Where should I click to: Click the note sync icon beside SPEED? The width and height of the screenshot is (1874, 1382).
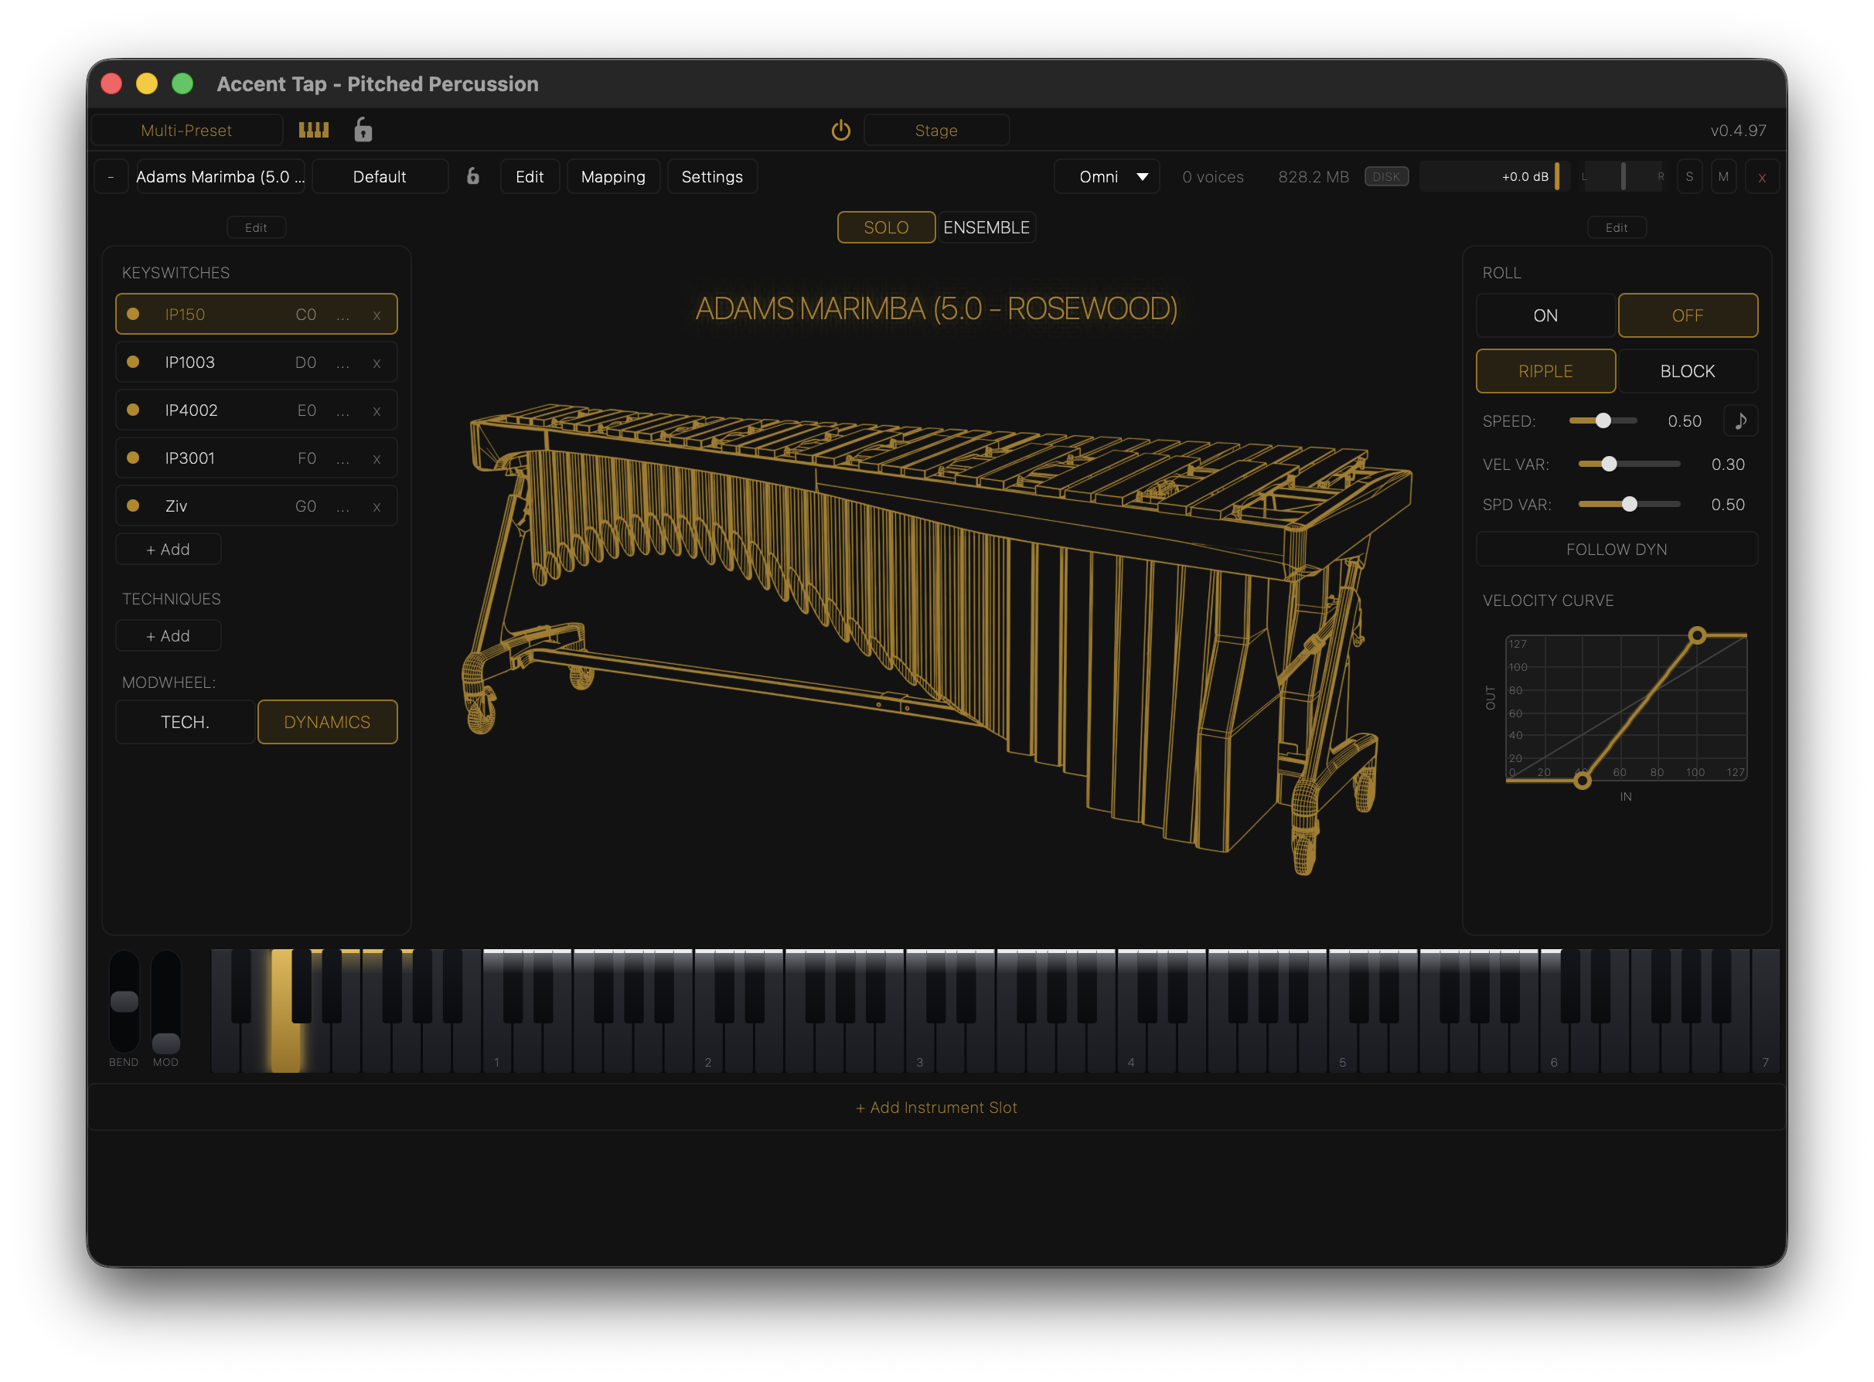1740,420
